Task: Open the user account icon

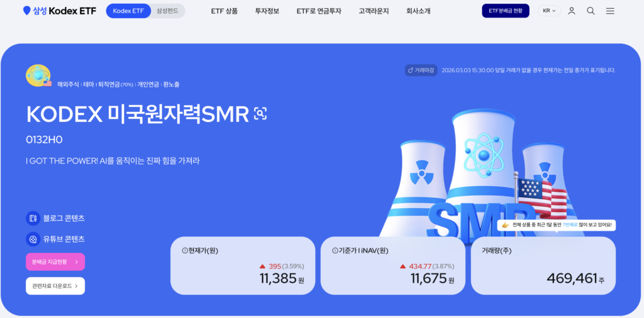Action: (571, 11)
